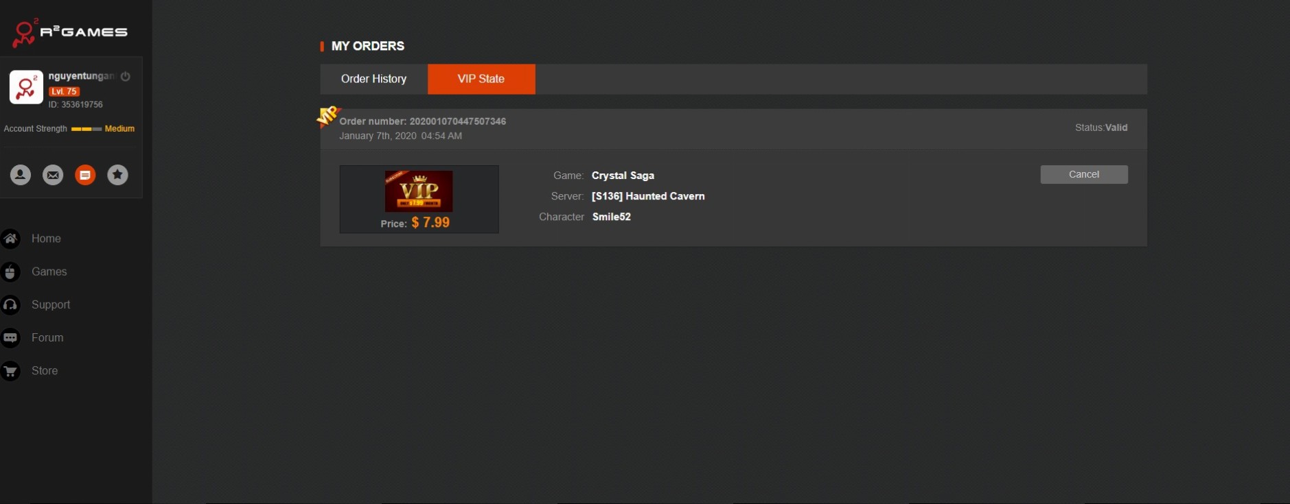
Task: Click the orange orders list icon
Action: coord(85,175)
